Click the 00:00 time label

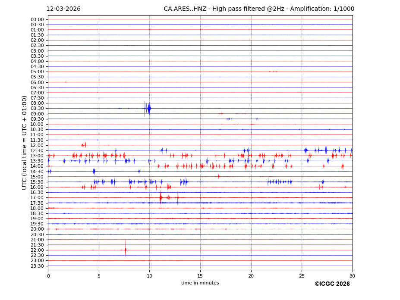click(x=37, y=19)
